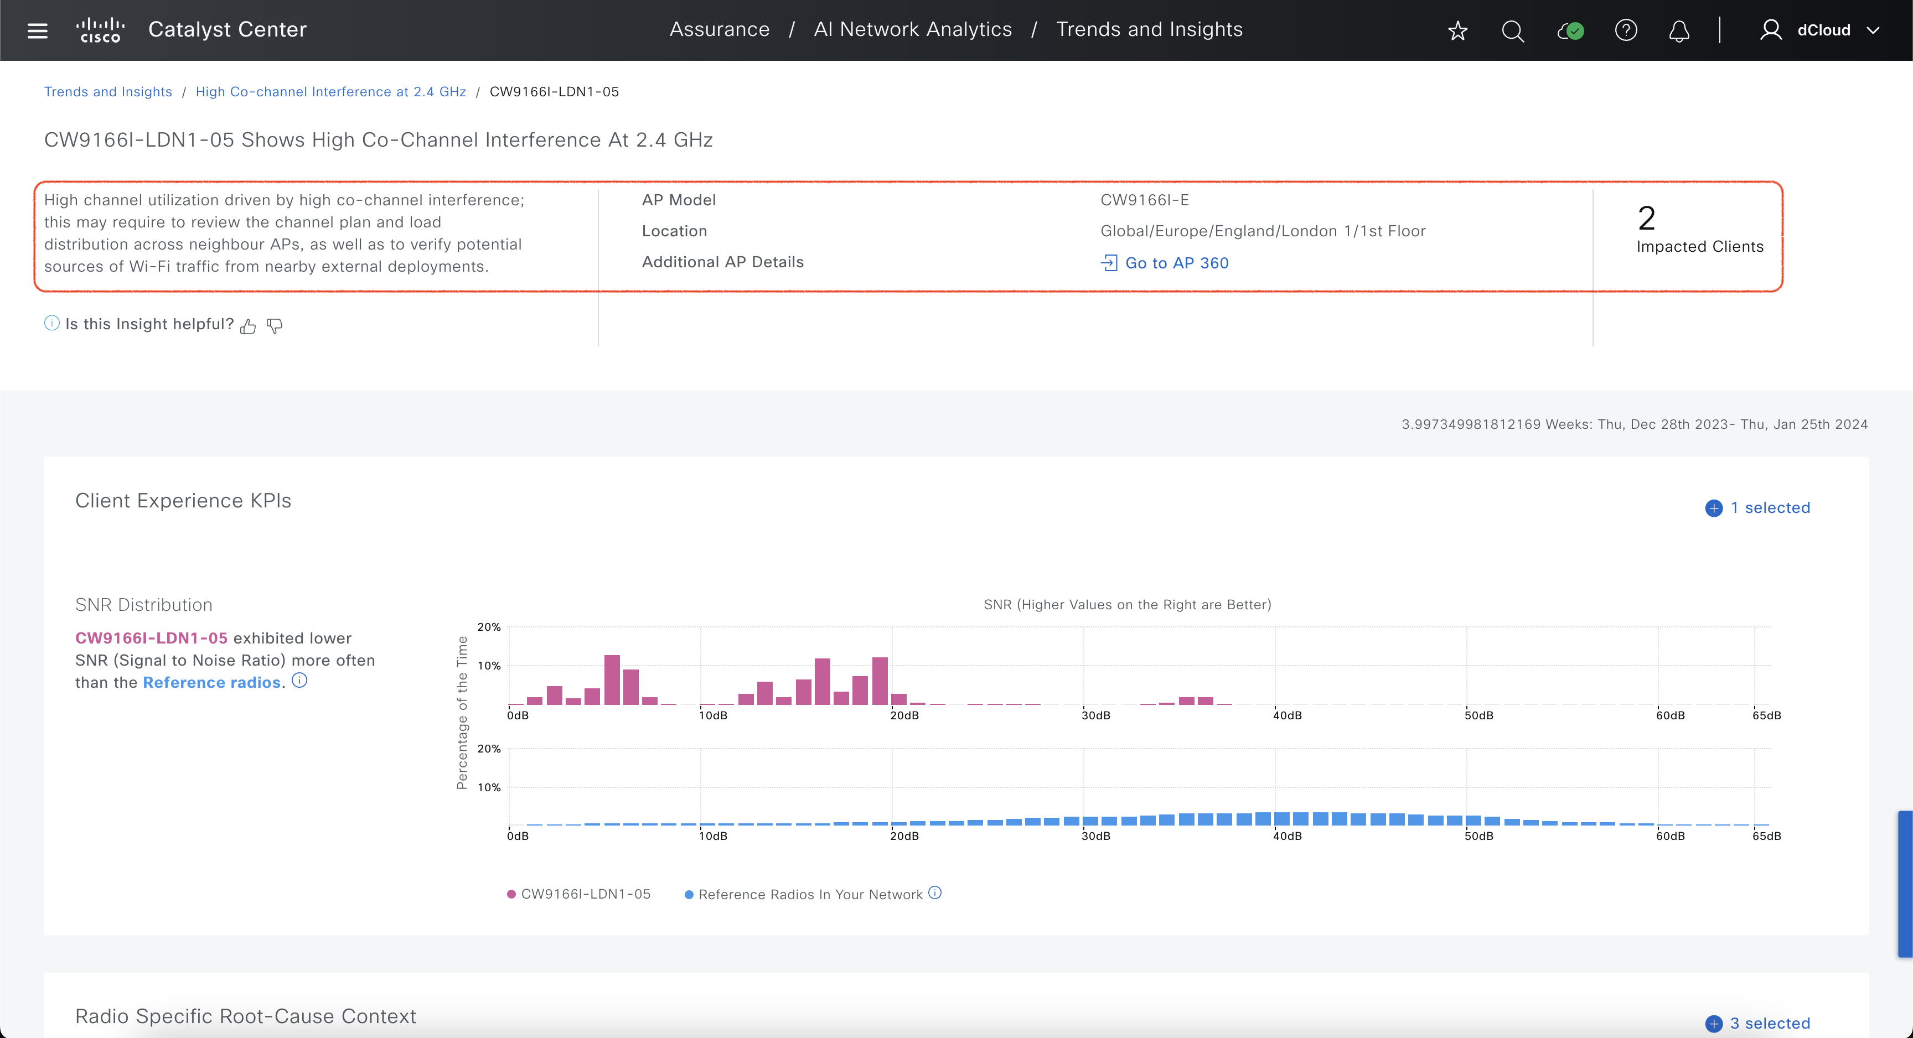Viewport: 1913px width, 1038px height.
Task: Give thumbs down for this insight
Action: click(275, 326)
